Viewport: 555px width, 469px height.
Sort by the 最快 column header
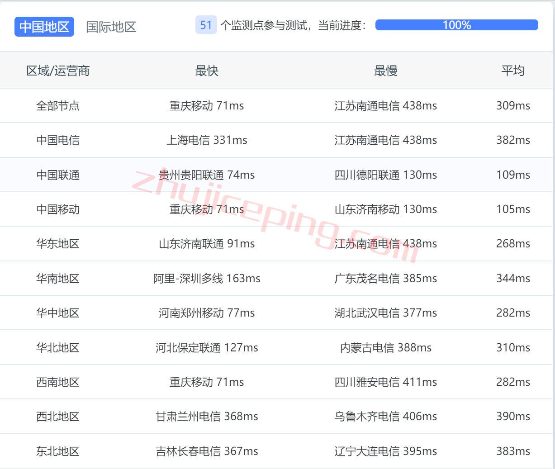(207, 71)
